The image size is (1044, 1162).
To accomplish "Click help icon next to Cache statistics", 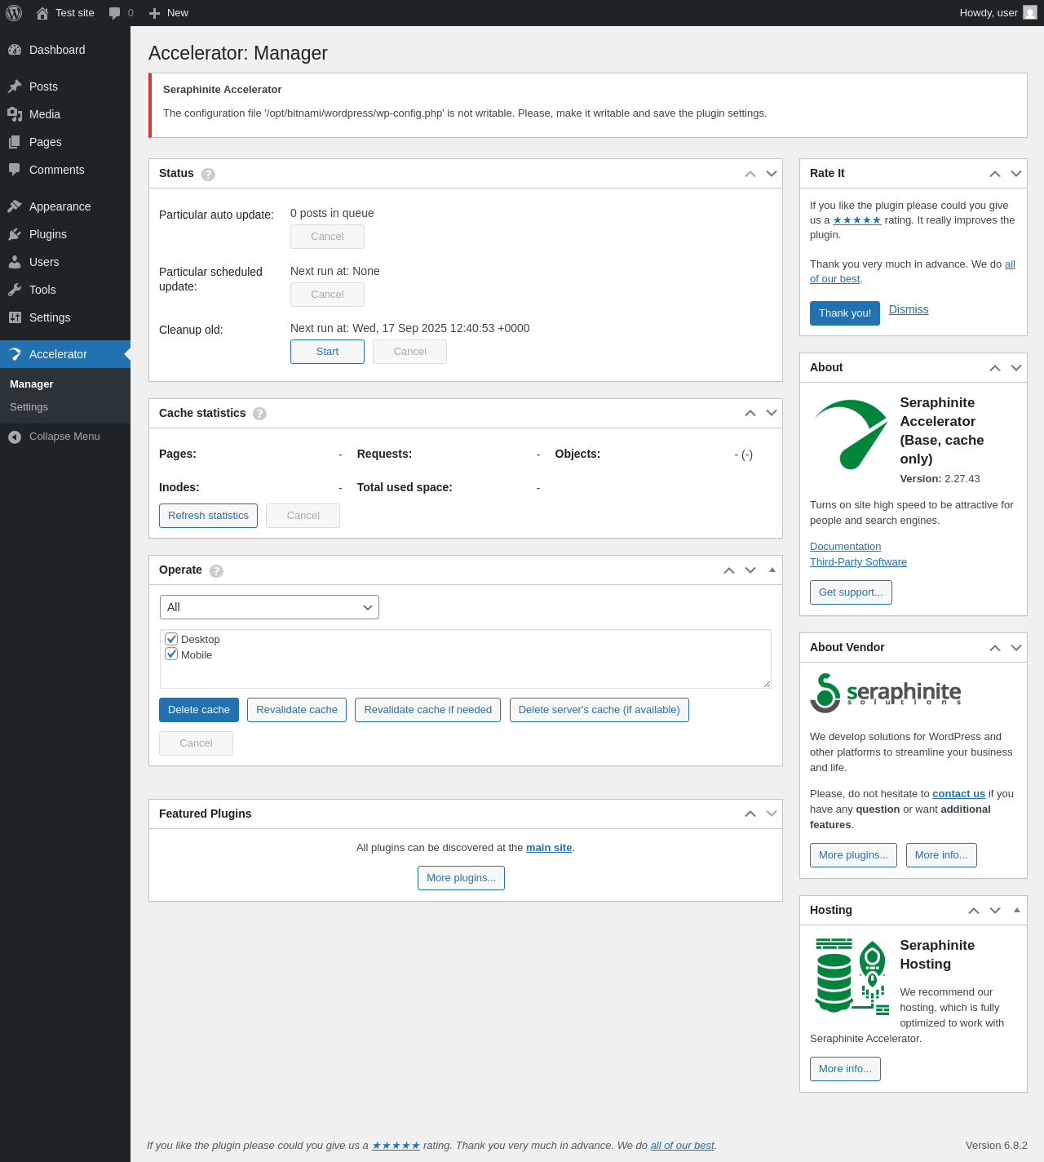I will pyautogui.click(x=259, y=414).
